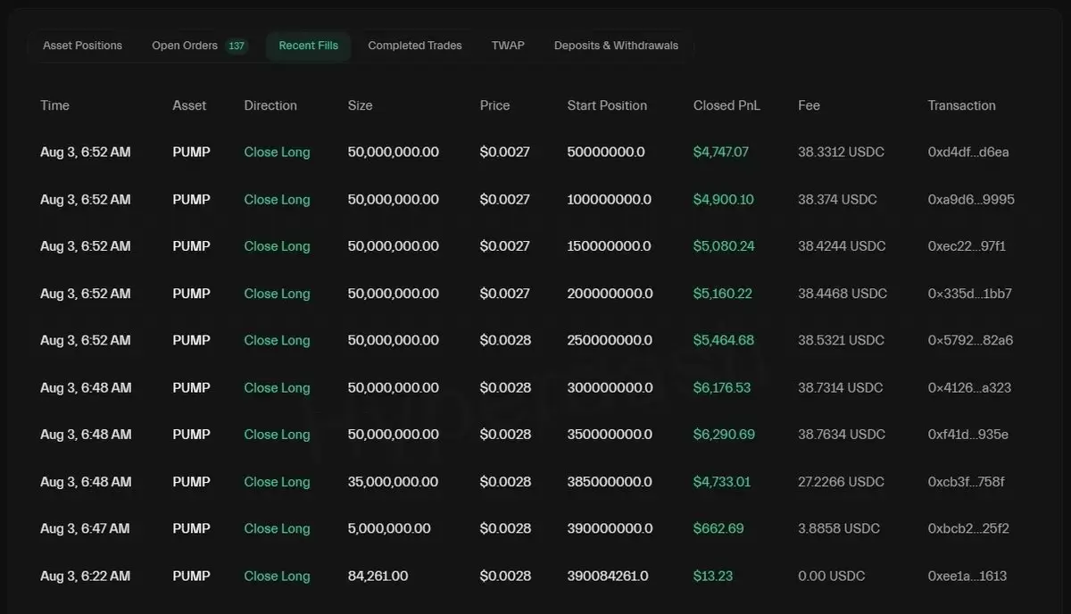The width and height of the screenshot is (1071, 614).
Task: View transaction 0xf41d...935e
Action: (968, 435)
